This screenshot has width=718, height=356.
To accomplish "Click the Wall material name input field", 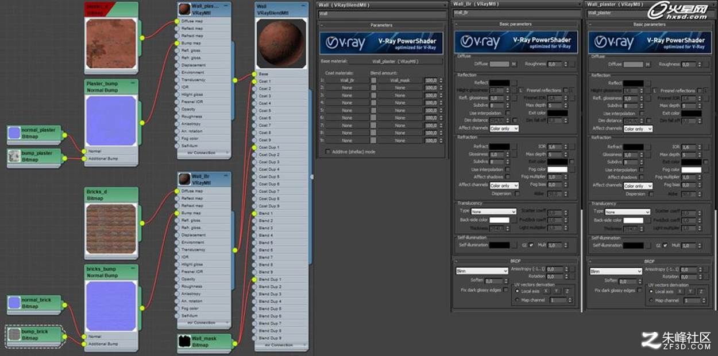I will (381, 13).
